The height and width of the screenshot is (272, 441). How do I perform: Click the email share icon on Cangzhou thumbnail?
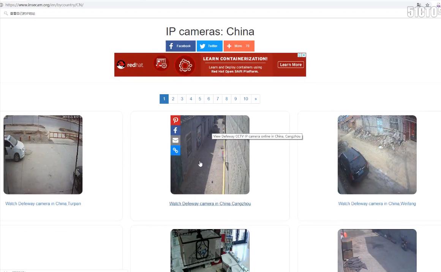click(x=175, y=140)
